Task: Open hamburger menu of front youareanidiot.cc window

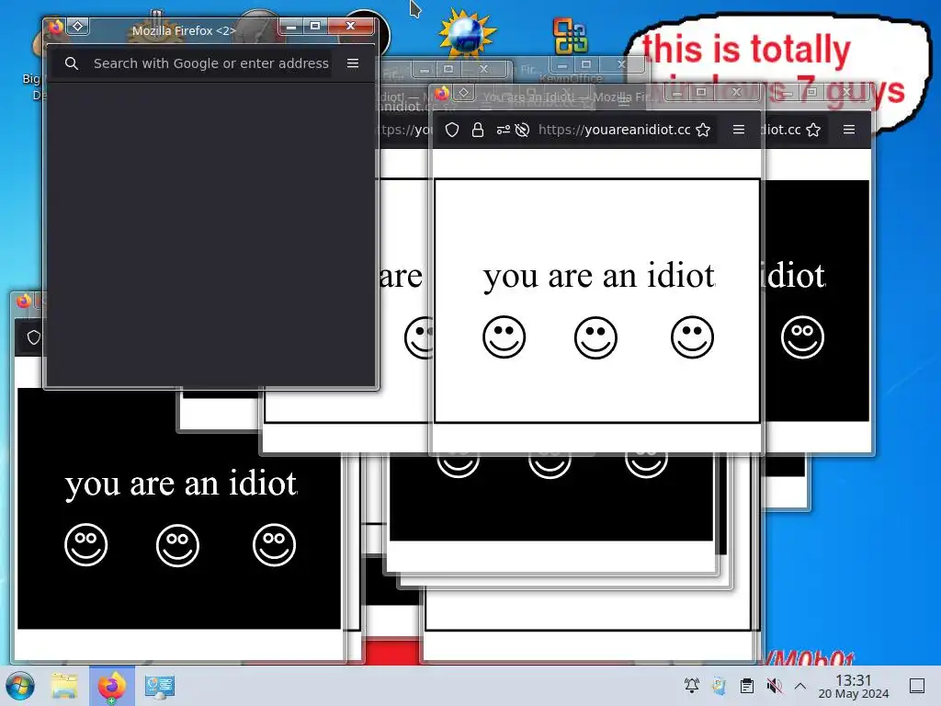Action: (739, 130)
